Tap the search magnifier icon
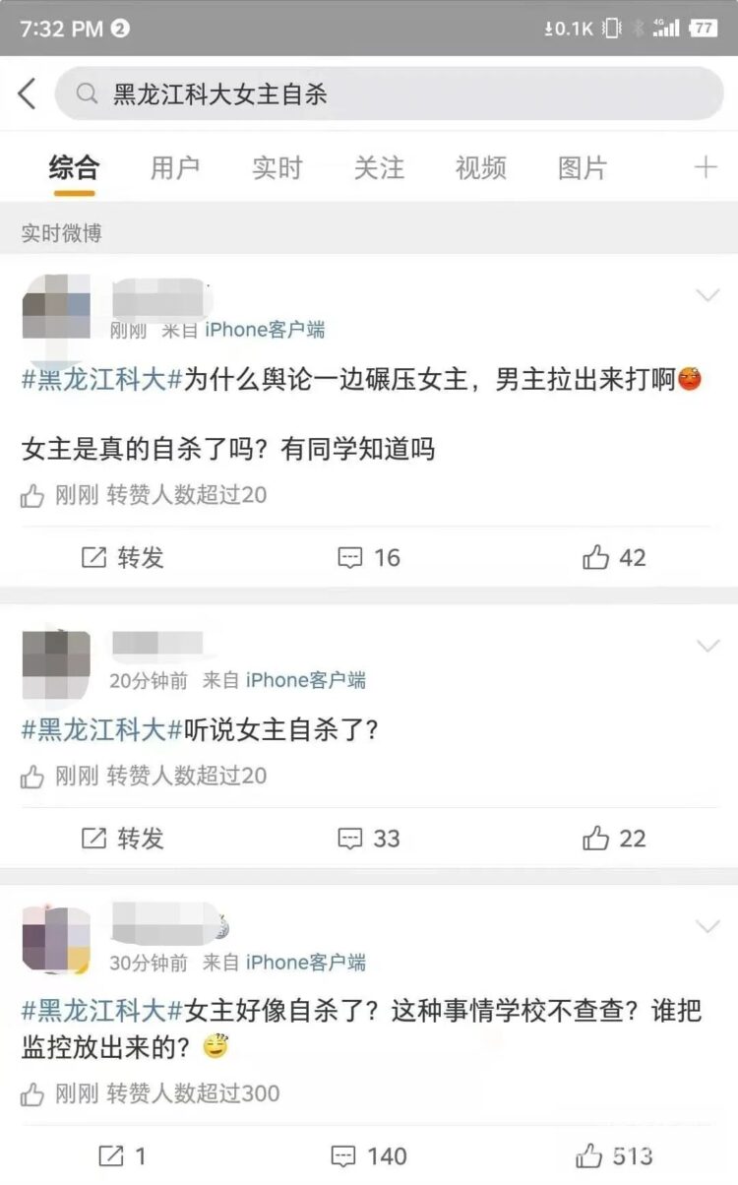Viewport: 738px width, 1185px height. (87, 94)
